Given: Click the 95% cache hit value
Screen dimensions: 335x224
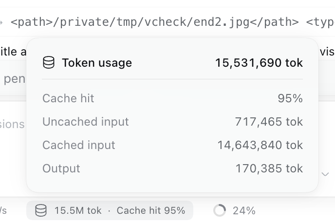Looking at the screenshot, I should click(290, 98).
